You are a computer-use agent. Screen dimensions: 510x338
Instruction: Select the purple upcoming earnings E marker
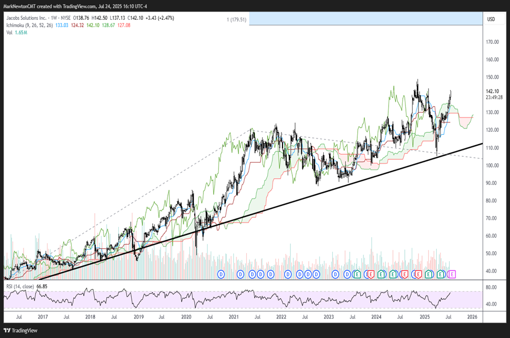pyautogui.click(x=452, y=274)
